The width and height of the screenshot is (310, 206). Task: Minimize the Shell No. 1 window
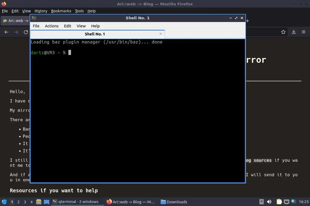[231, 18]
